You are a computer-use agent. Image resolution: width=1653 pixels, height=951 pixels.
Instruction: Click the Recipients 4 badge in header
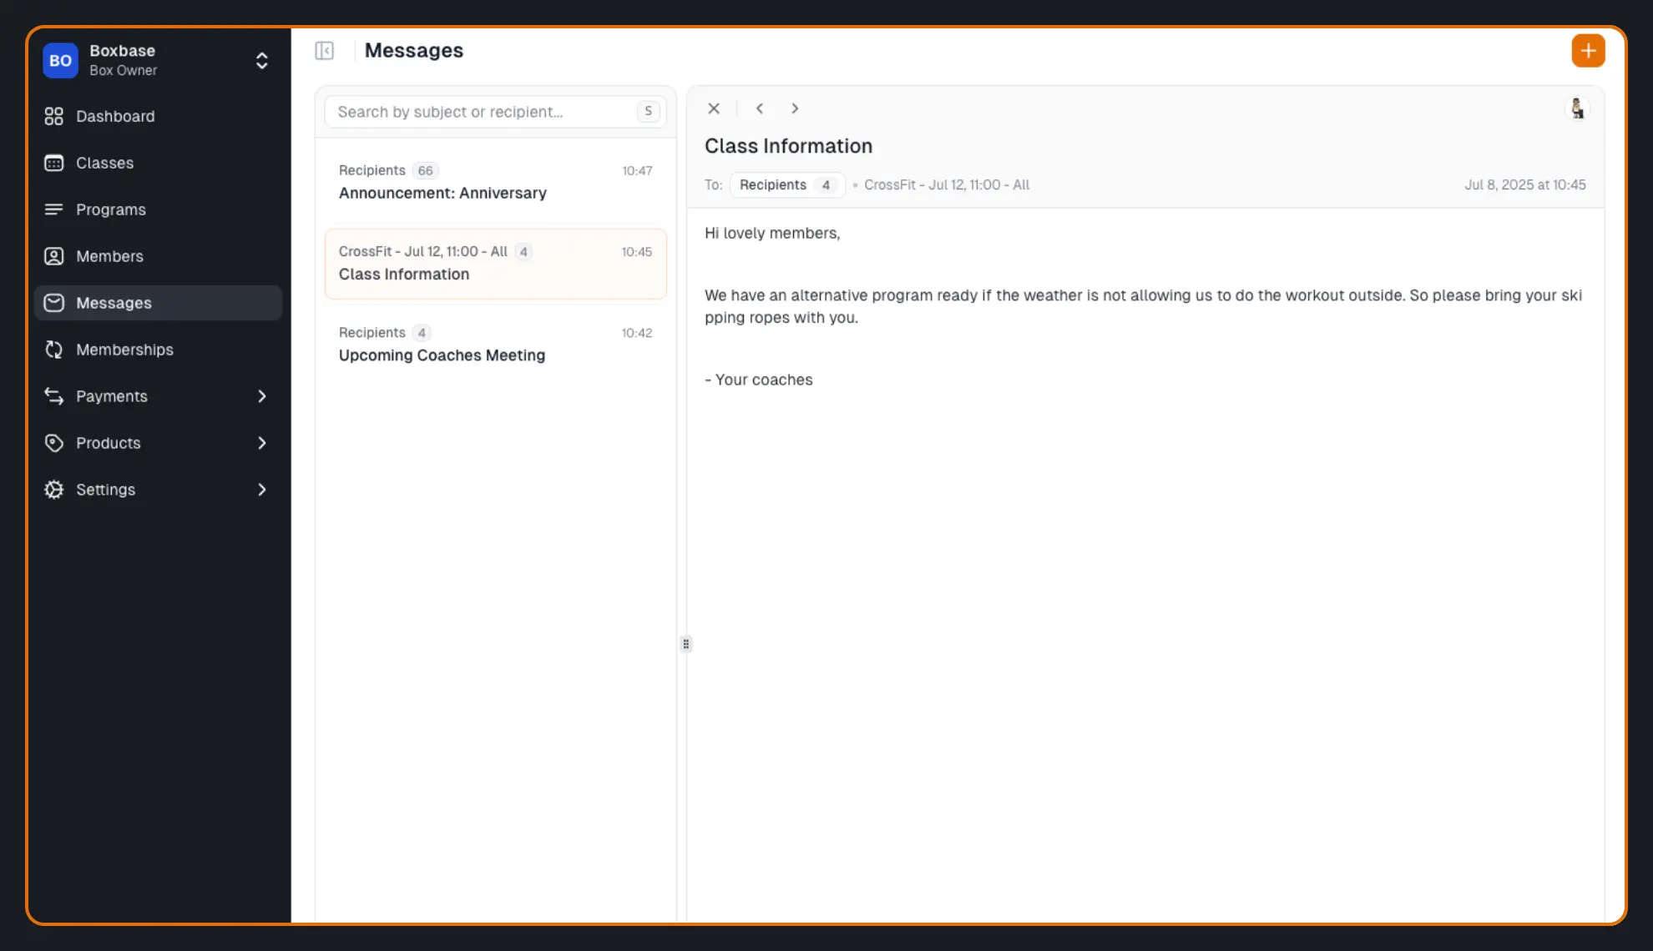[x=786, y=184]
